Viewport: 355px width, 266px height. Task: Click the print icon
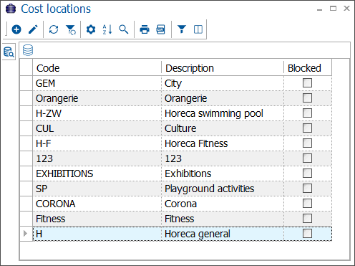(x=145, y=29)
